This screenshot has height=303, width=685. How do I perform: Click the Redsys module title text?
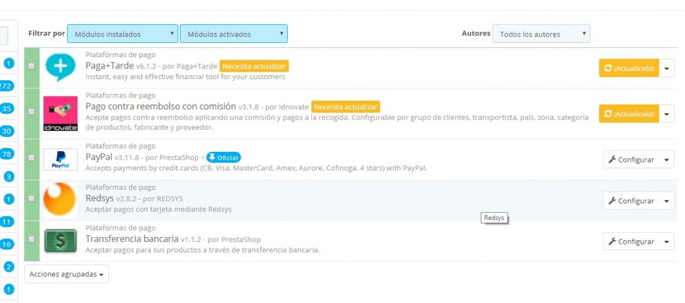(100, 198)
